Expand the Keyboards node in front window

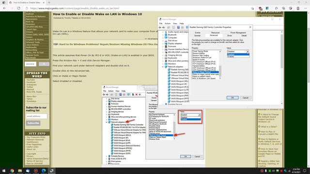point(163,58)
